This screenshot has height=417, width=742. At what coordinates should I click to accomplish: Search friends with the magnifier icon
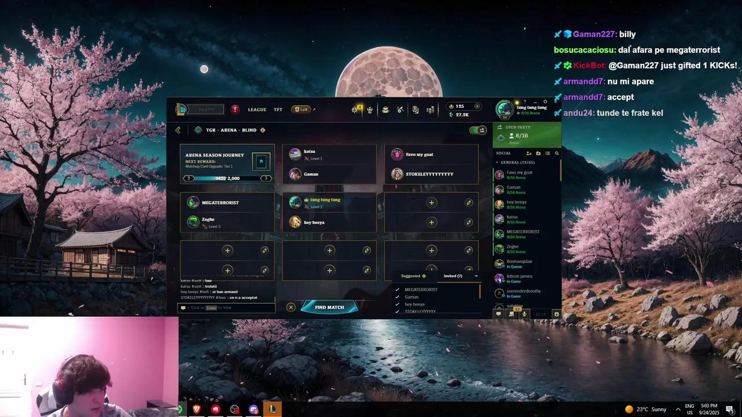(556, 153)
